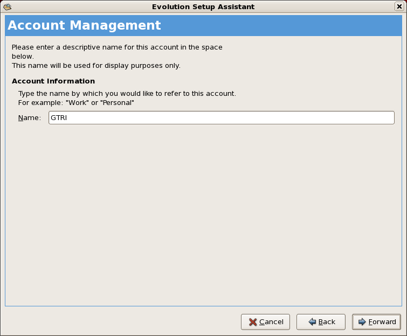Click the Evolution app icon in title bar
The image size is (407, 336).
click(x=8, y=6)
